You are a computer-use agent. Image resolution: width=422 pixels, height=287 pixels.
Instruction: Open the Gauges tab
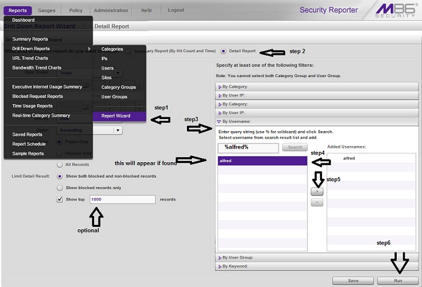[x=47, y=10]
